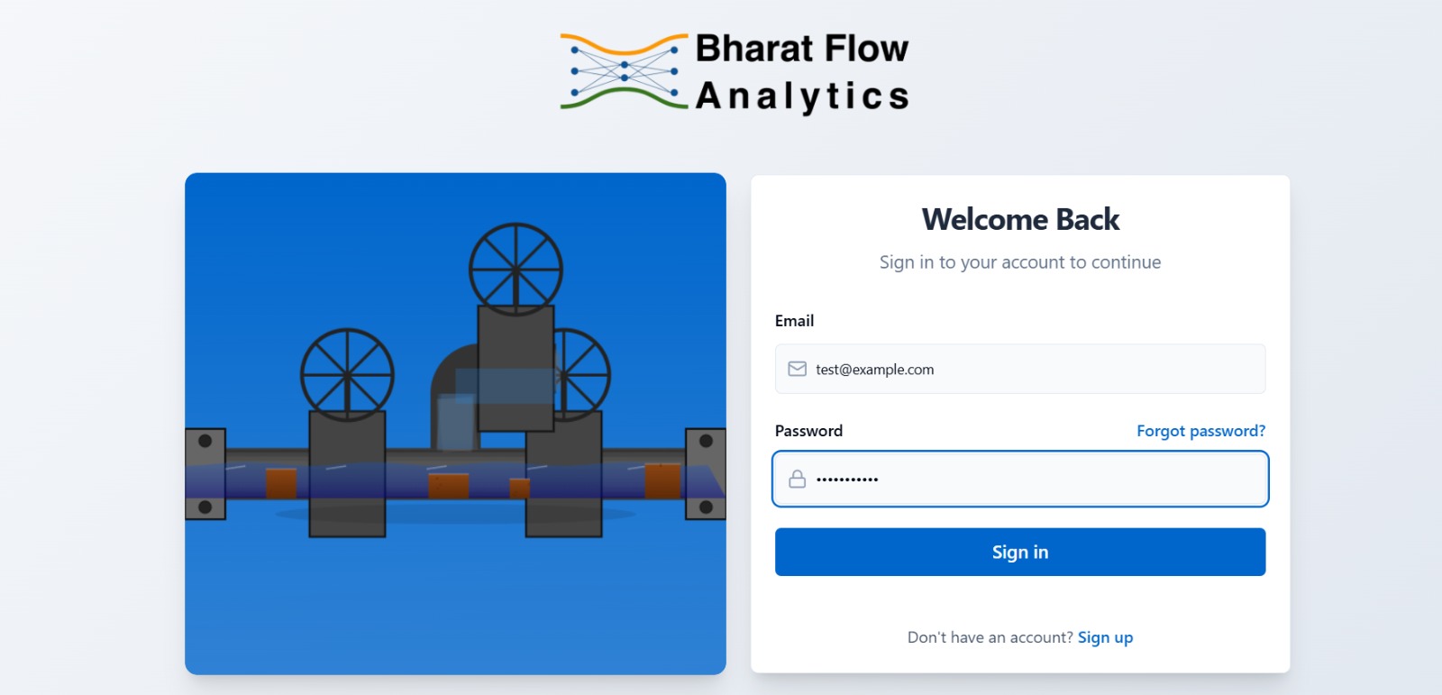Click the Email field label

coord(794,321)
